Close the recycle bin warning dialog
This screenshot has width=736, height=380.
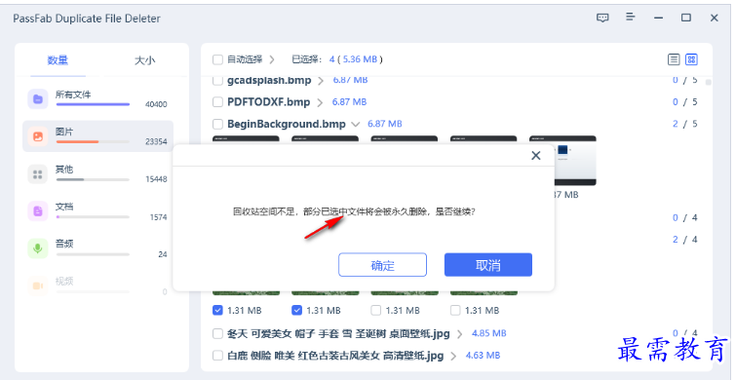(535, 156)
